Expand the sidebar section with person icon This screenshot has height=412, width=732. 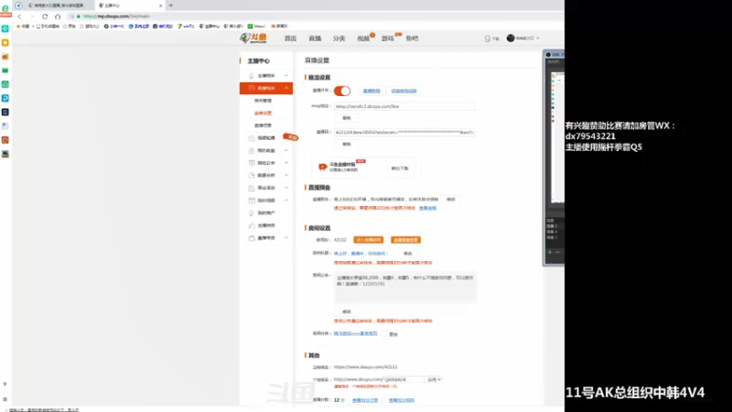tap(286, 150)
